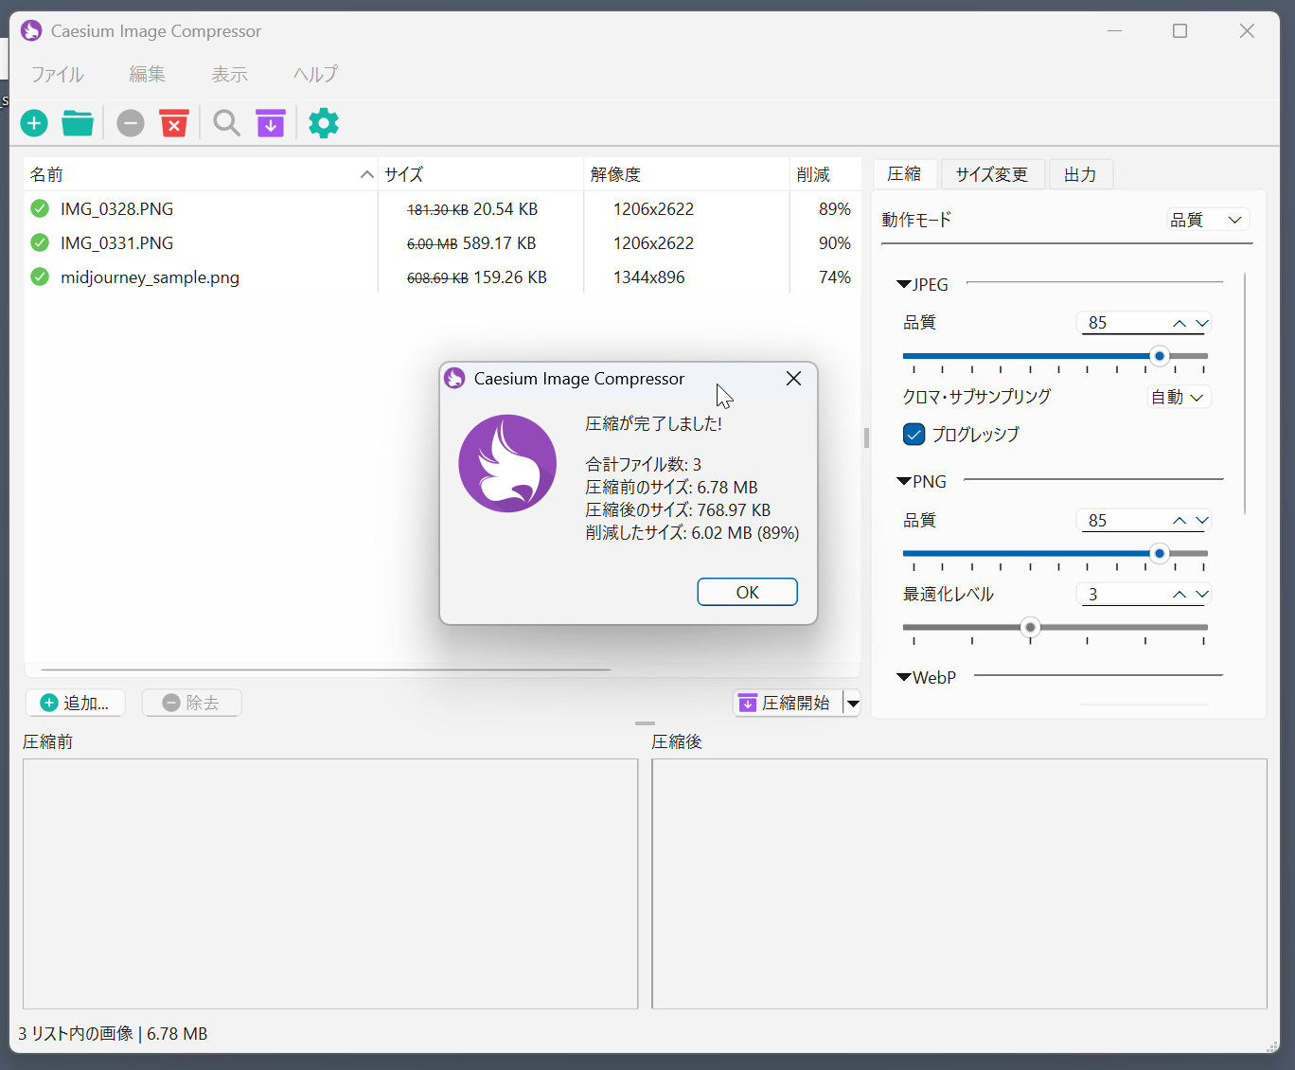Viewport: 1295px width, 1070px height.
Task: Click the red clear list toolbar icon
Action: 174,123
